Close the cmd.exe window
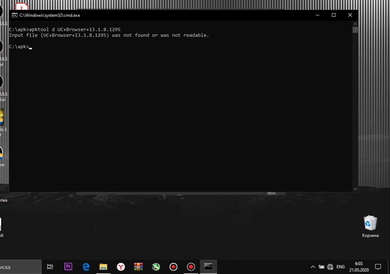390x274 pixels. [x=350, y=15]
